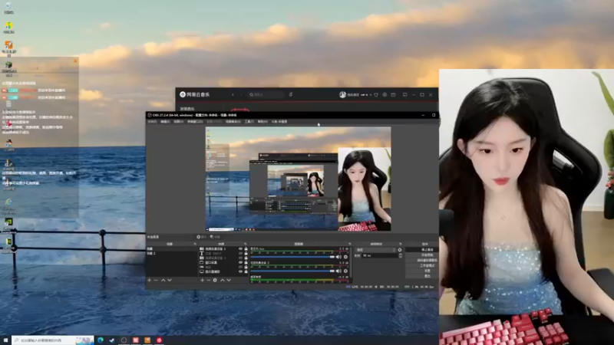The image size is (614, 345).
Task: Add a new scene with the plus icon
Action: (149, 280)
